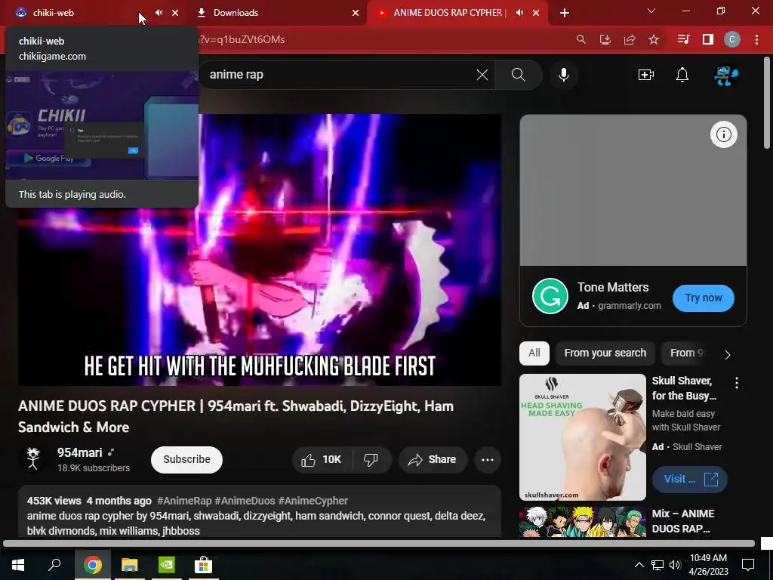Bookmark this page with the star icon

click(x=654, y=39)
